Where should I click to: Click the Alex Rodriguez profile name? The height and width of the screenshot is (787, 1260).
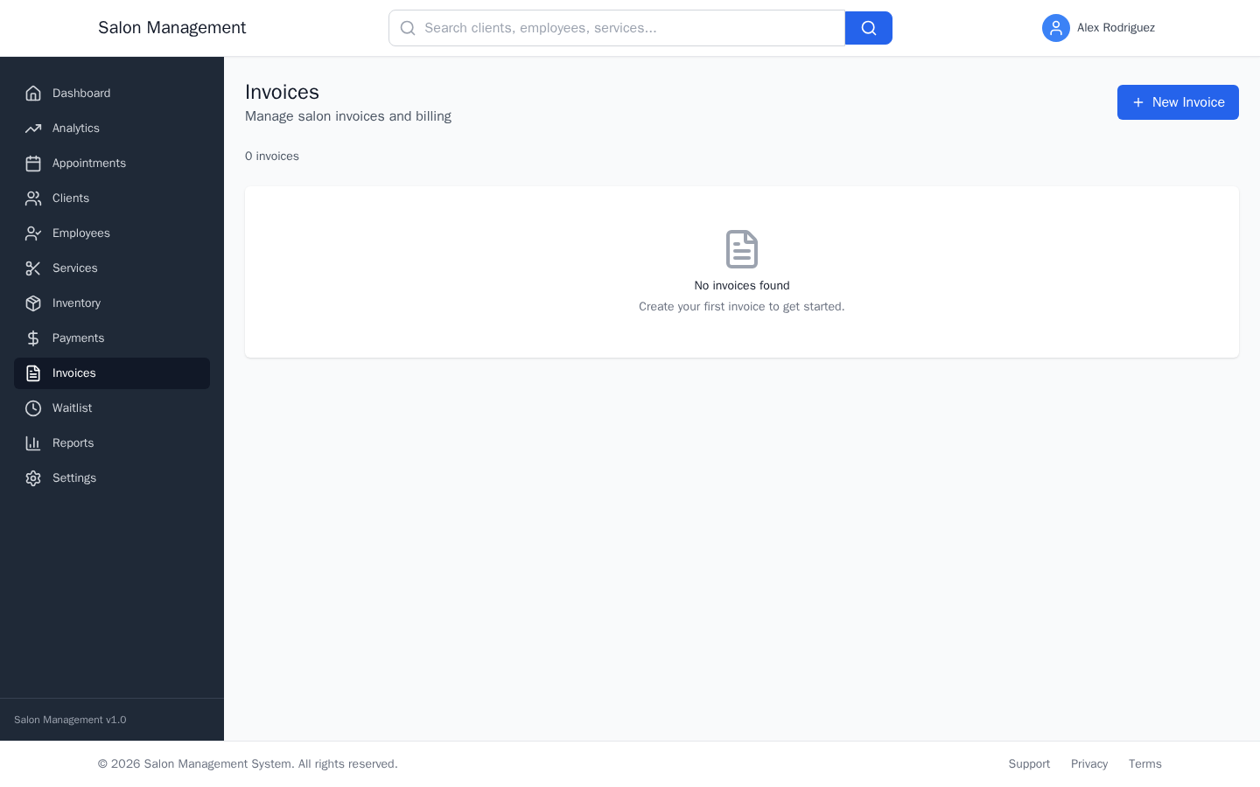point(1116,28)
